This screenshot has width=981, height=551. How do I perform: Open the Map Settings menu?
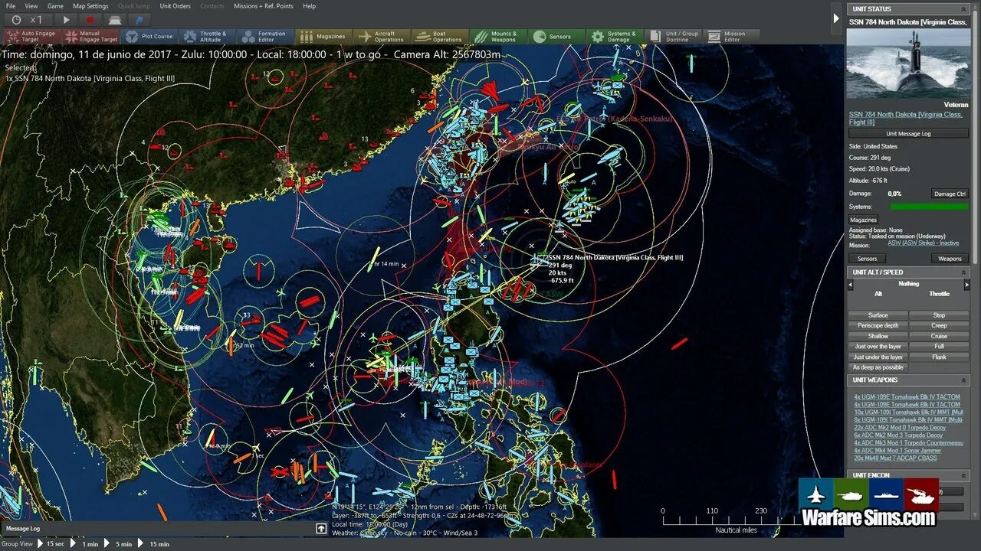pos(91,6)
